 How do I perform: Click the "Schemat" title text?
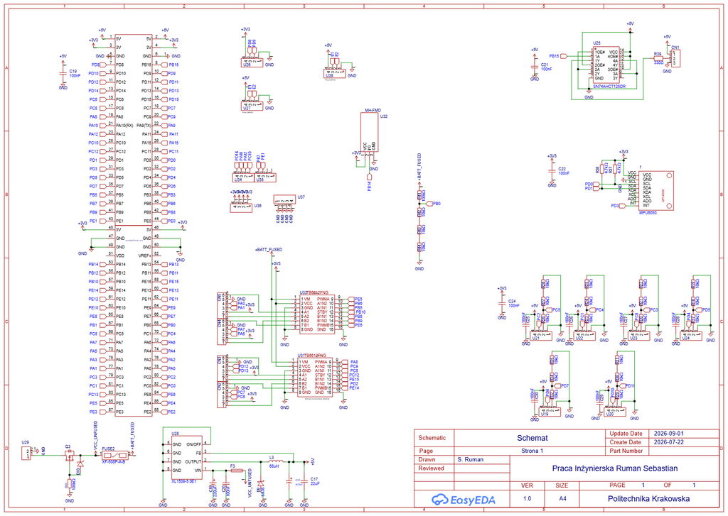coord(532,438)
